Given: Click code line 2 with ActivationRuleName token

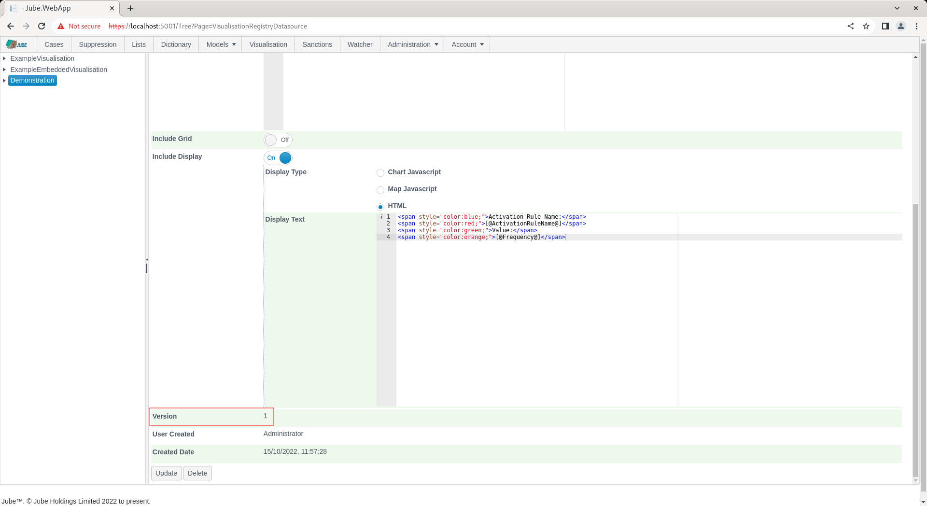Looking at the screenshot, I should pos(492,224).
